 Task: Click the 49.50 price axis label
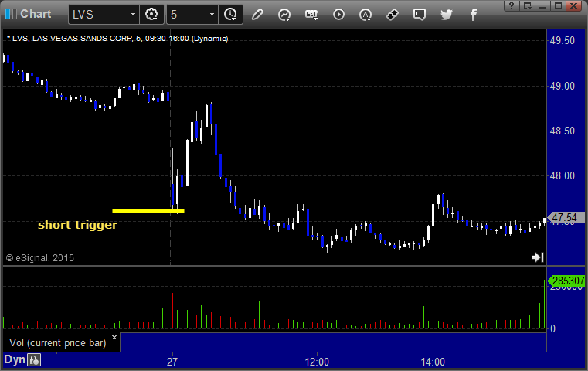563,41
